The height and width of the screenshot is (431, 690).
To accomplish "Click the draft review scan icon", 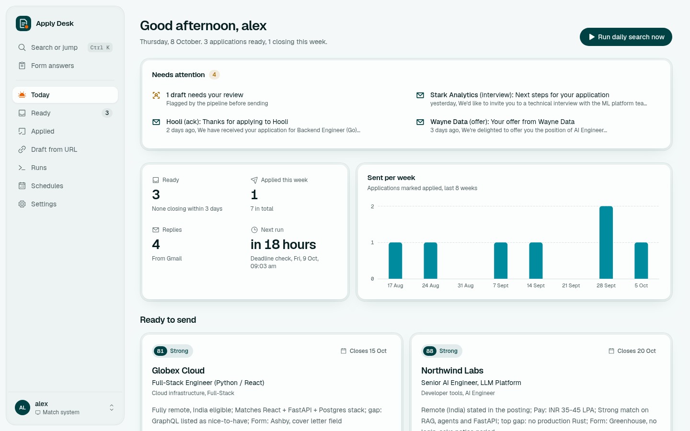I will (156, 95).
